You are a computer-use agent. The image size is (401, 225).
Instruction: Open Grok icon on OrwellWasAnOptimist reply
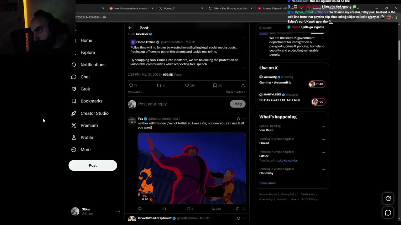point(238,218)
